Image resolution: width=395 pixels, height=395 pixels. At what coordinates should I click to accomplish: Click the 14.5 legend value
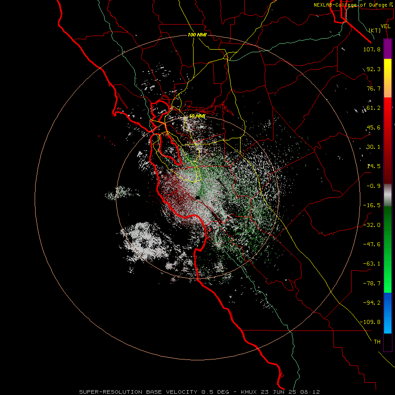tap(373, 166)
